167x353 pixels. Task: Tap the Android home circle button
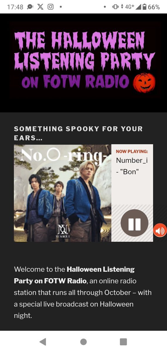[83, 342]
